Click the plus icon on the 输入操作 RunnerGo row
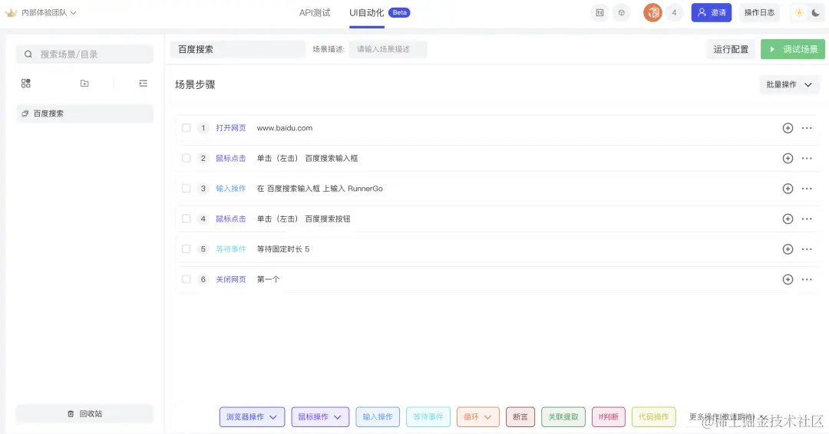 point(788,189)
